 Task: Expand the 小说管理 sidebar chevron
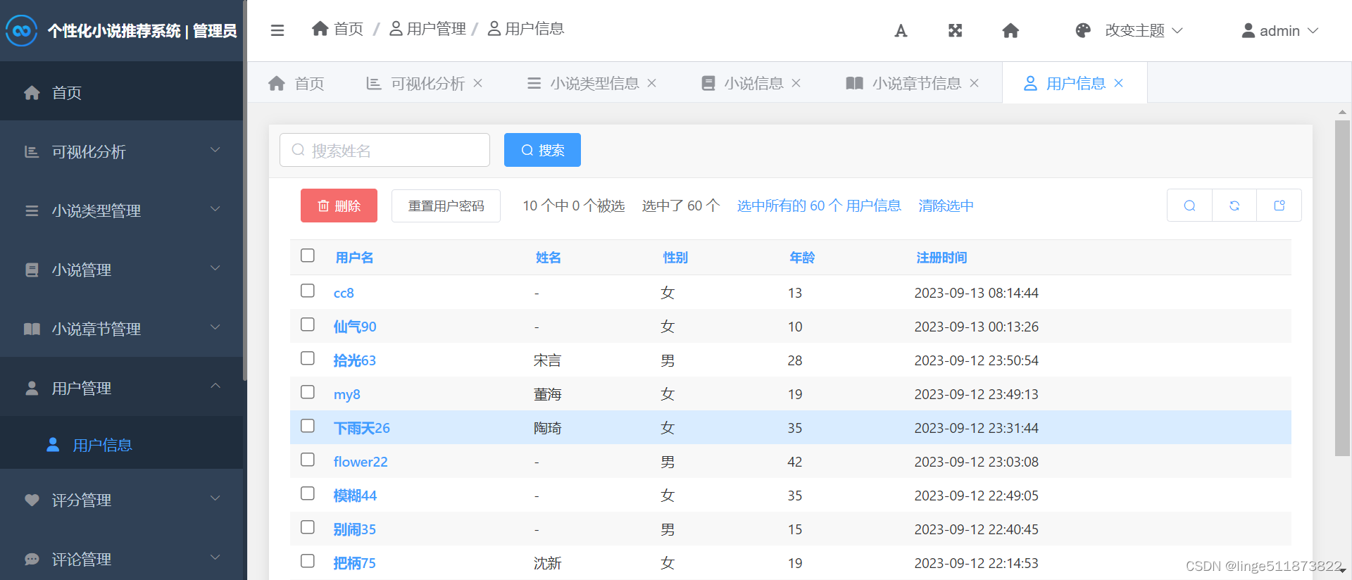click(215, 268)
